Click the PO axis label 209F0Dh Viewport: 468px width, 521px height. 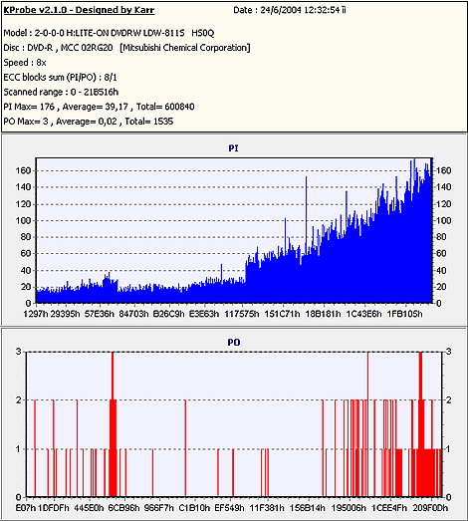[430, 508]
